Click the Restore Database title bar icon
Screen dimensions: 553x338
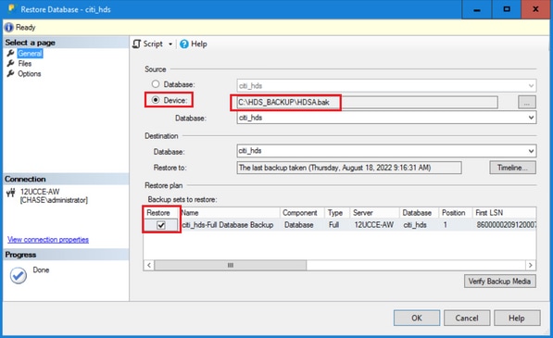[12, 9]
